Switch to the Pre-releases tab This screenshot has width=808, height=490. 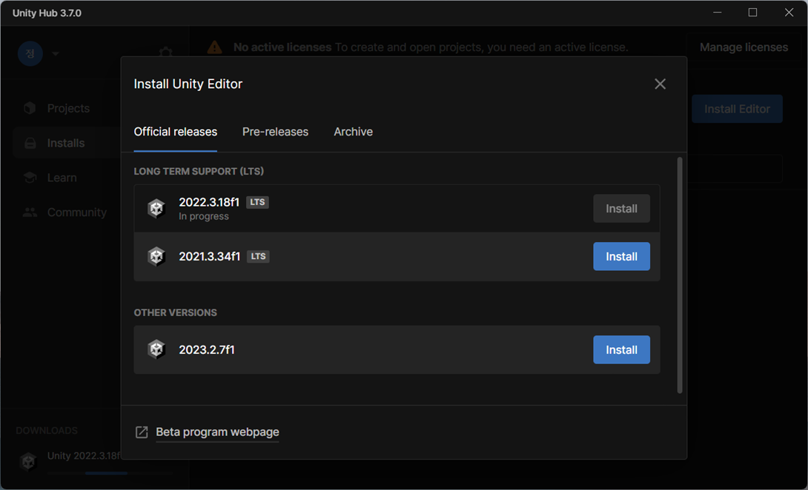pos(275,132)
